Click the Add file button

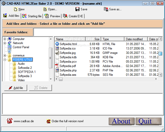(16, 88)
